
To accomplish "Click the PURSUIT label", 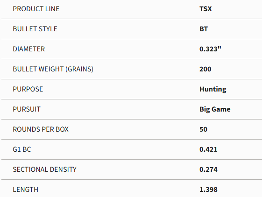I will point(27,109).
